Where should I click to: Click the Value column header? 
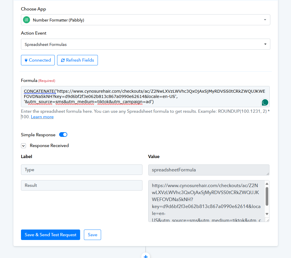click(154, 157)
